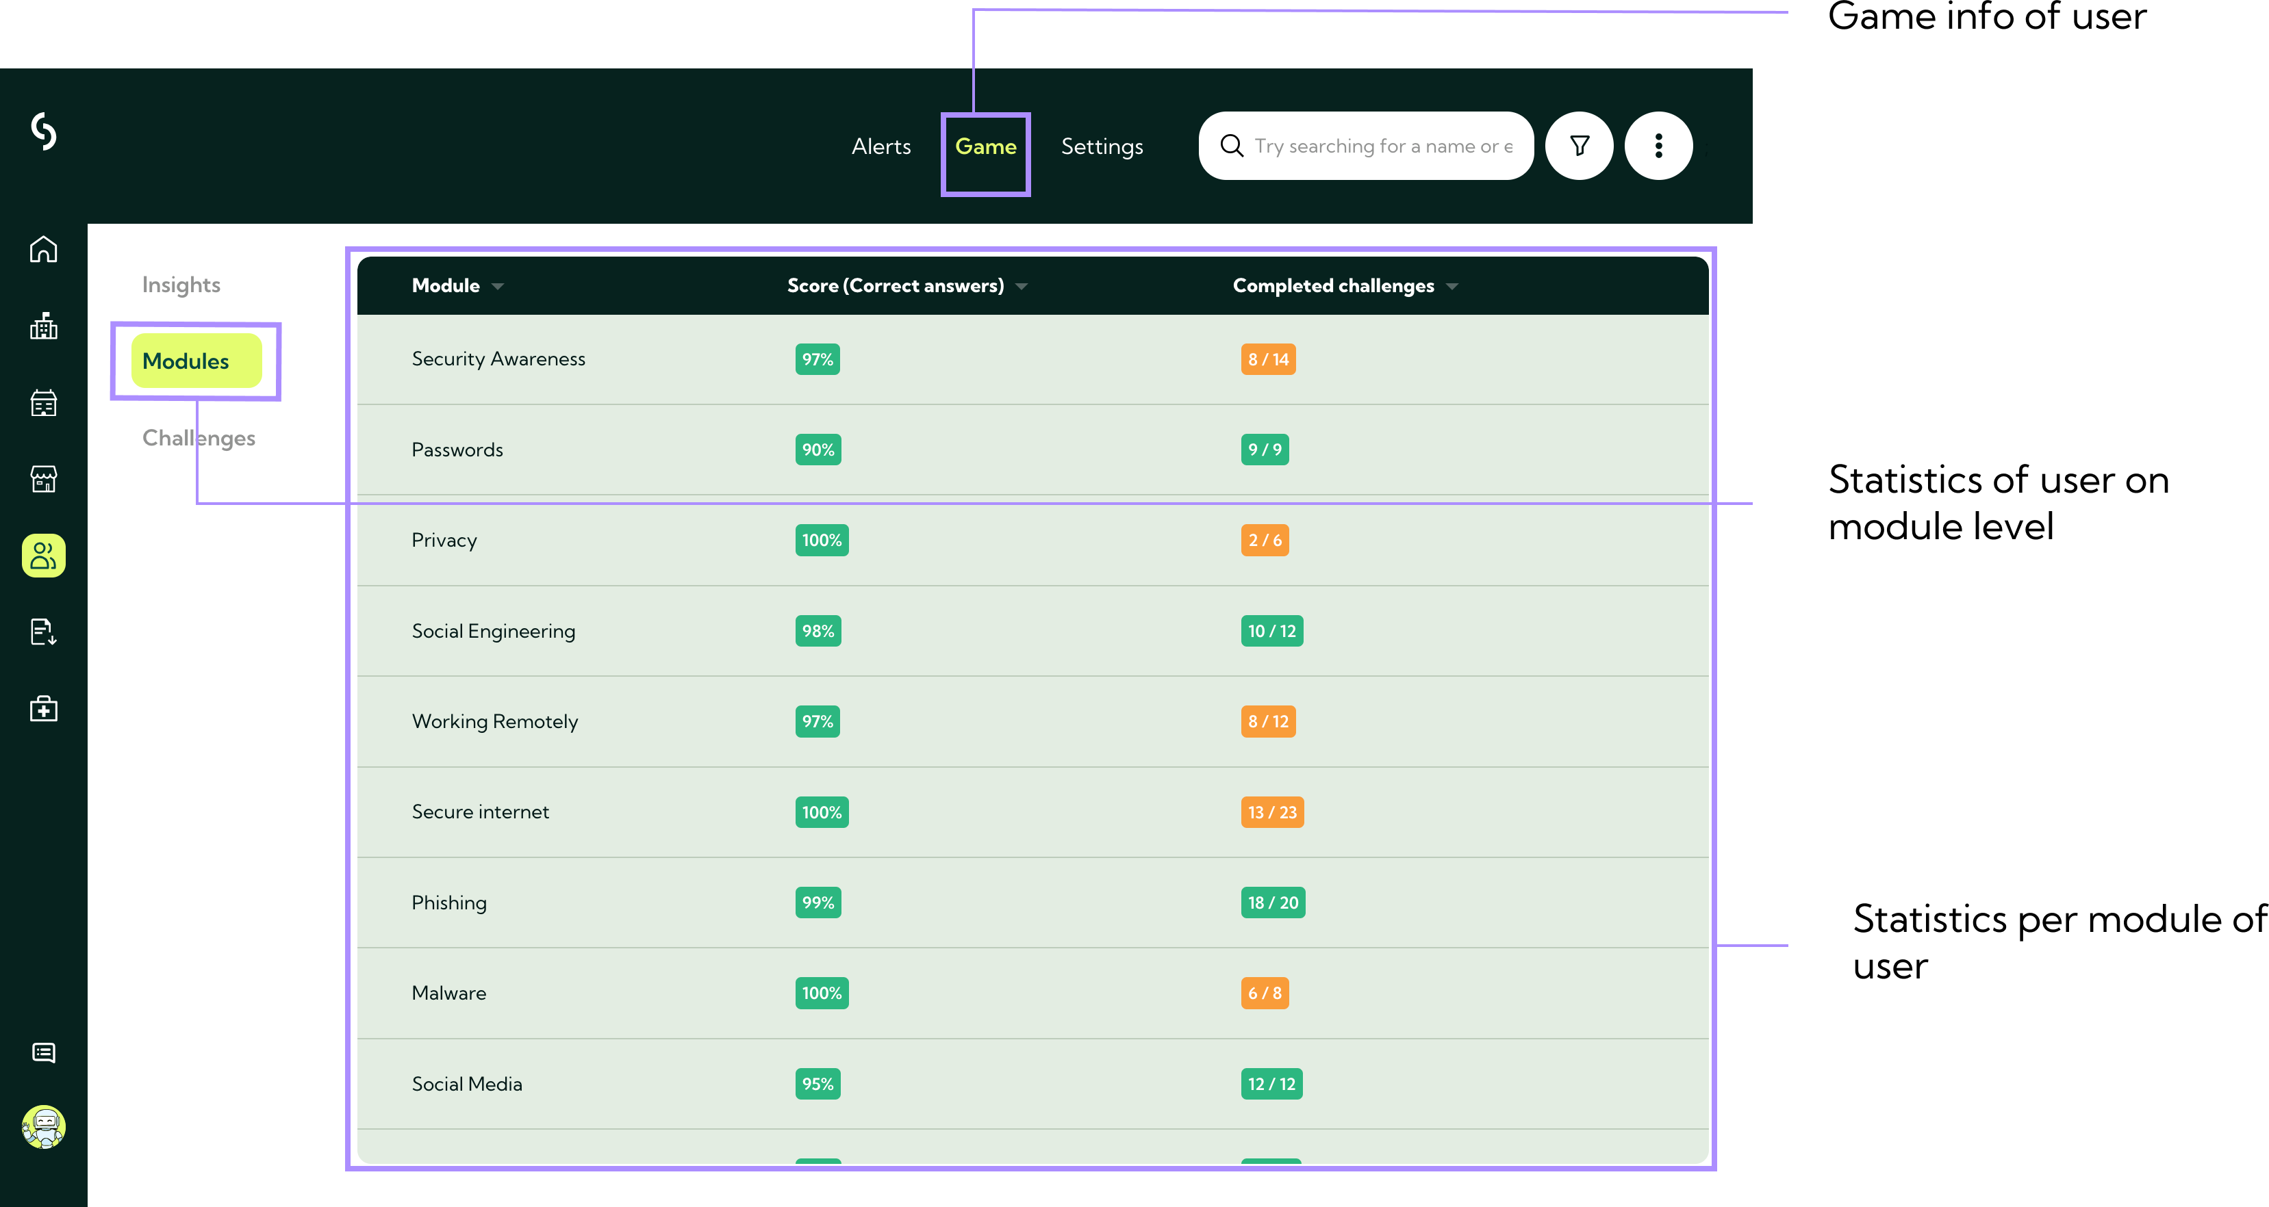This screenshot has height=1207, width=2269.
Task: Click the home icon in sidebar
Action: [43, 249]
